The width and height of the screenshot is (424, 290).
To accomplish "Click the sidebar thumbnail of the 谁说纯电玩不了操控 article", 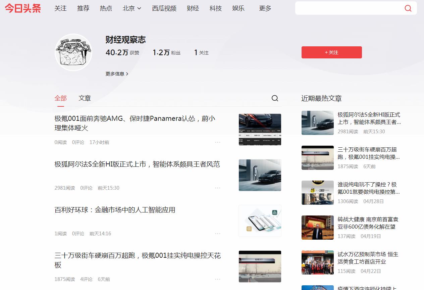I will click(x=318, y=193).
